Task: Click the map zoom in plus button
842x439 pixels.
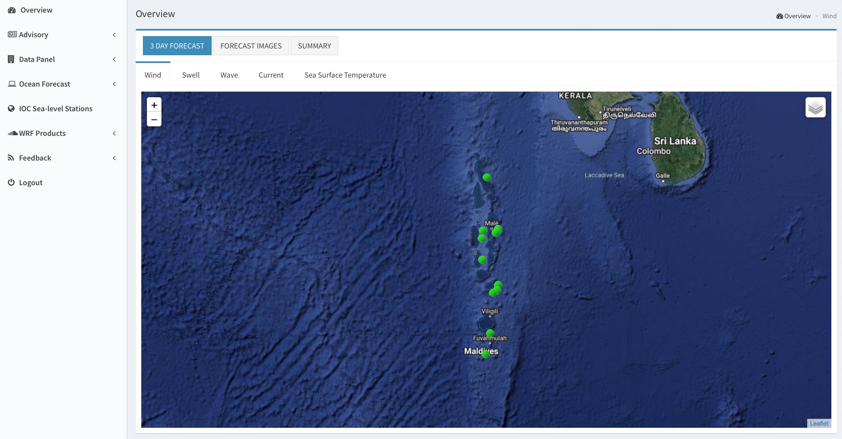Action: (x=154, y=105)
